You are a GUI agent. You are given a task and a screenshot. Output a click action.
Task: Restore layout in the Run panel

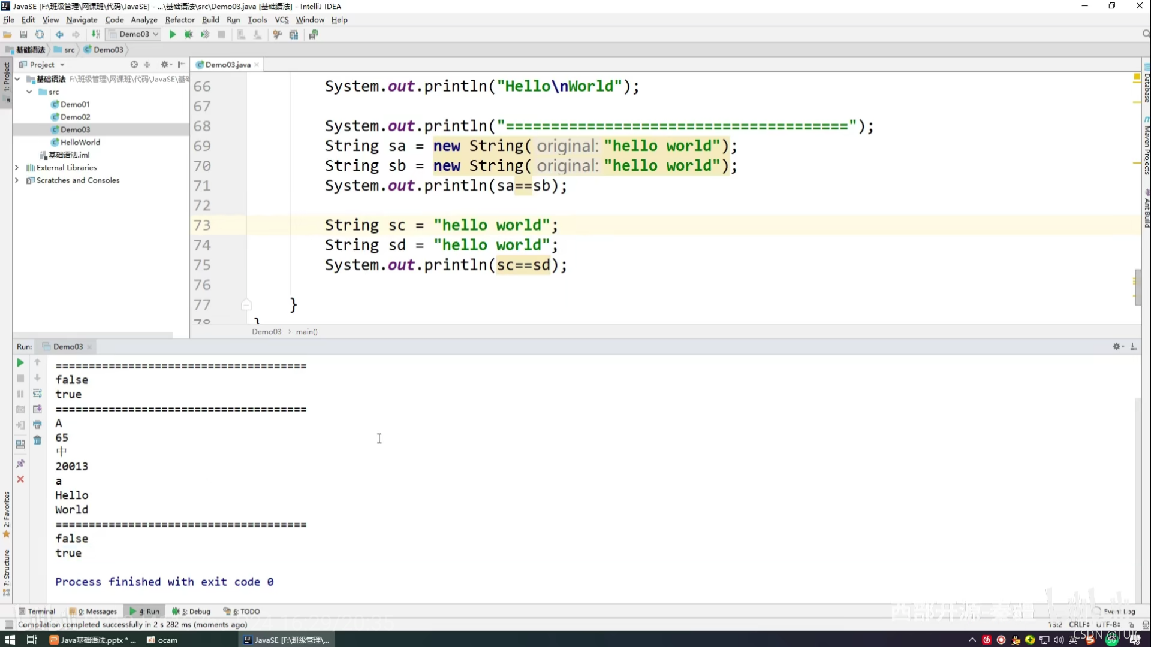[20, 445]
